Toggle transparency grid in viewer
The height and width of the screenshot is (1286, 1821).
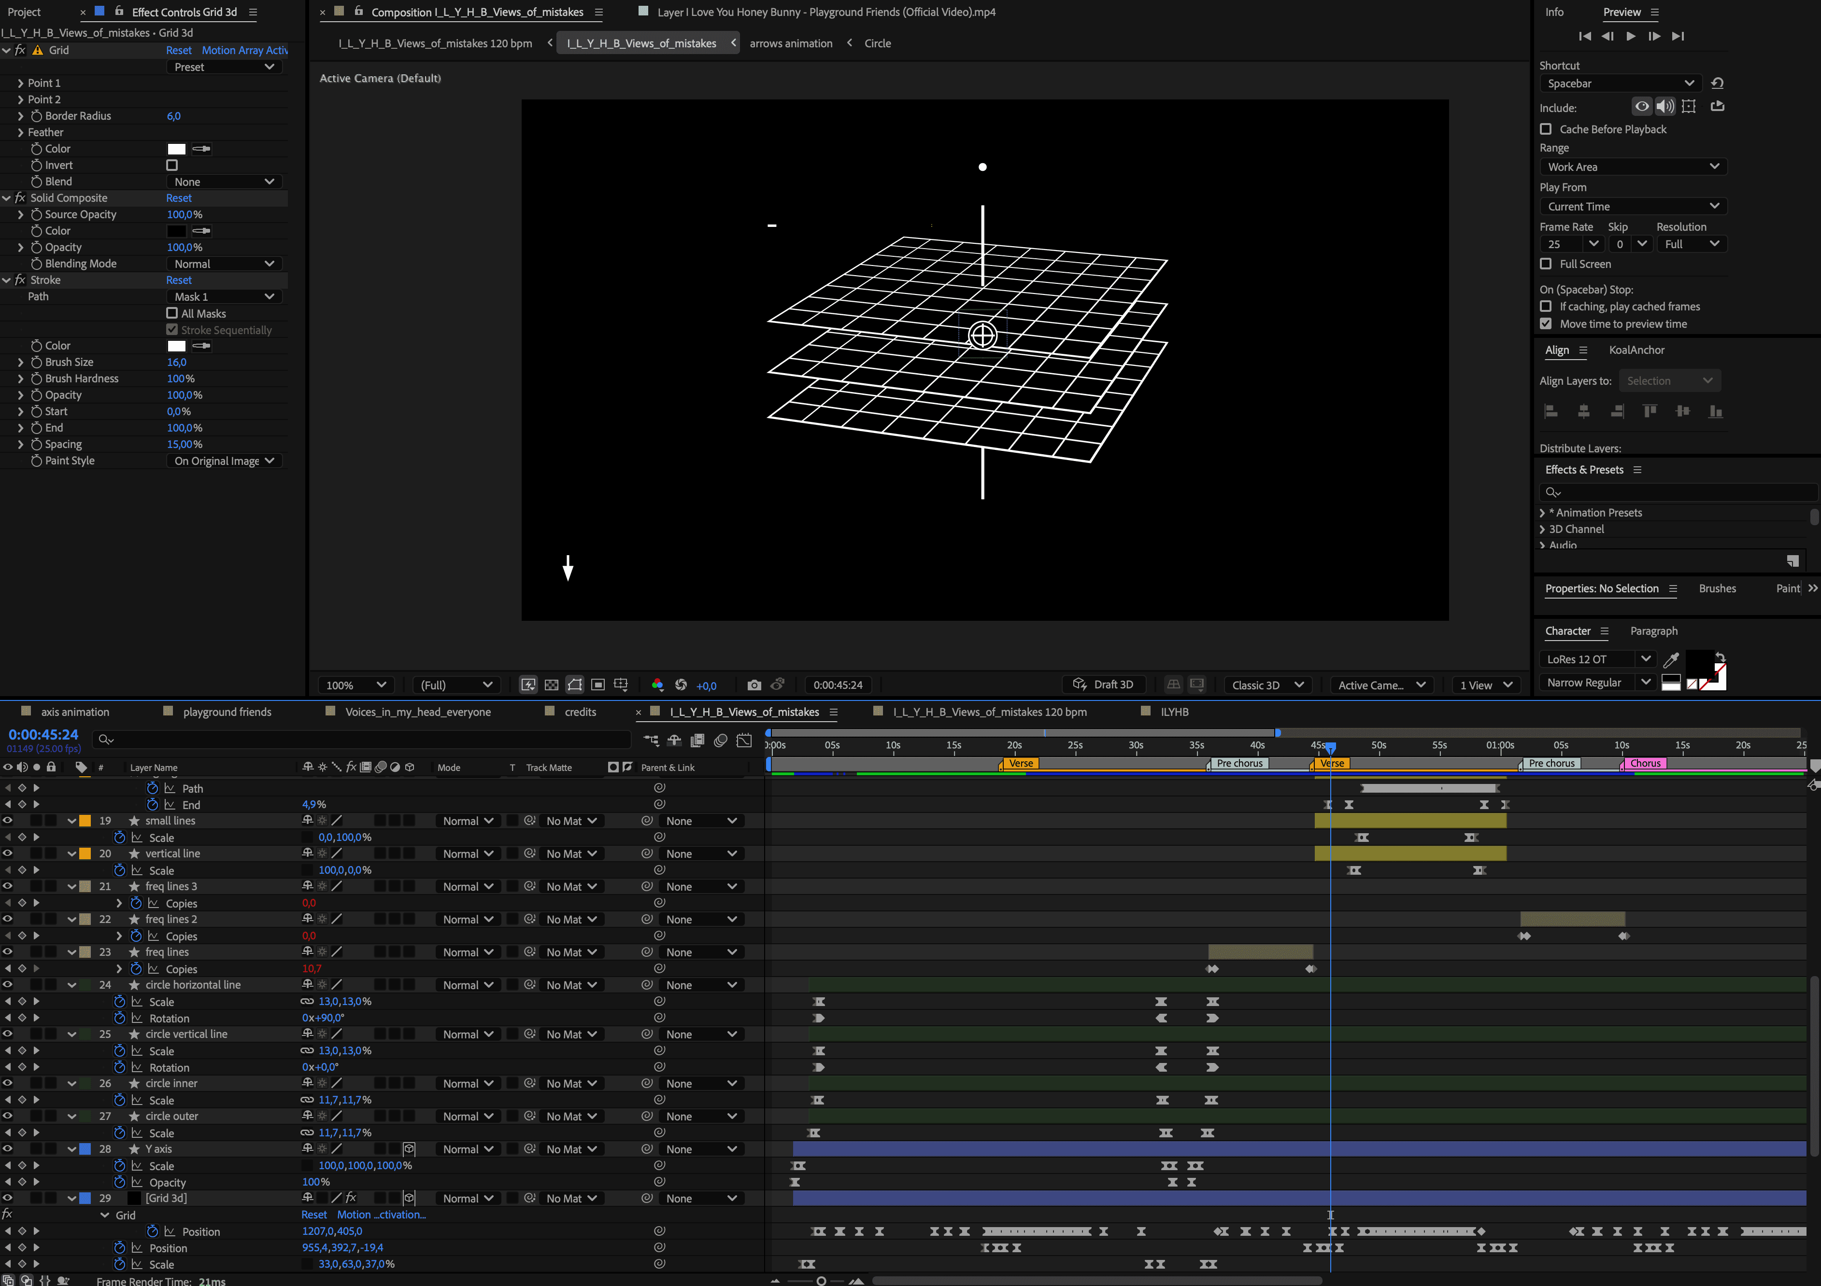point(551,685)
